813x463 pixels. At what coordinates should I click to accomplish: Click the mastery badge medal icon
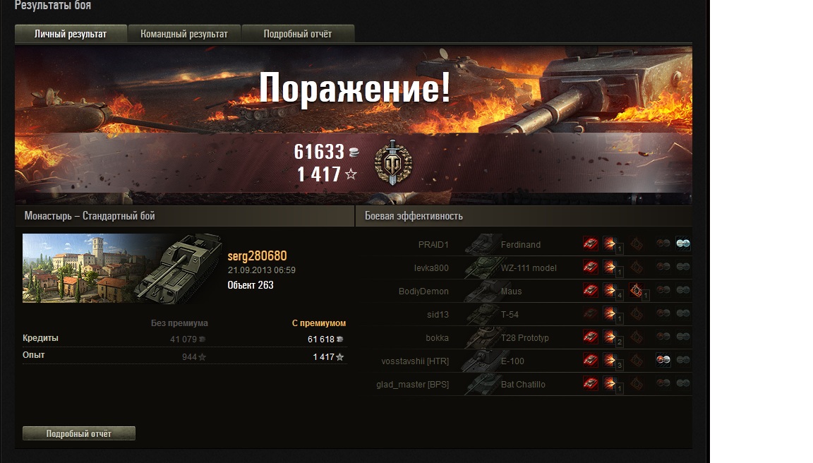(393, 163)
